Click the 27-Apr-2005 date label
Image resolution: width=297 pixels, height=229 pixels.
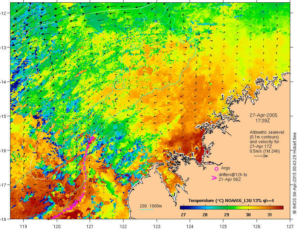(x=263, y=115)
